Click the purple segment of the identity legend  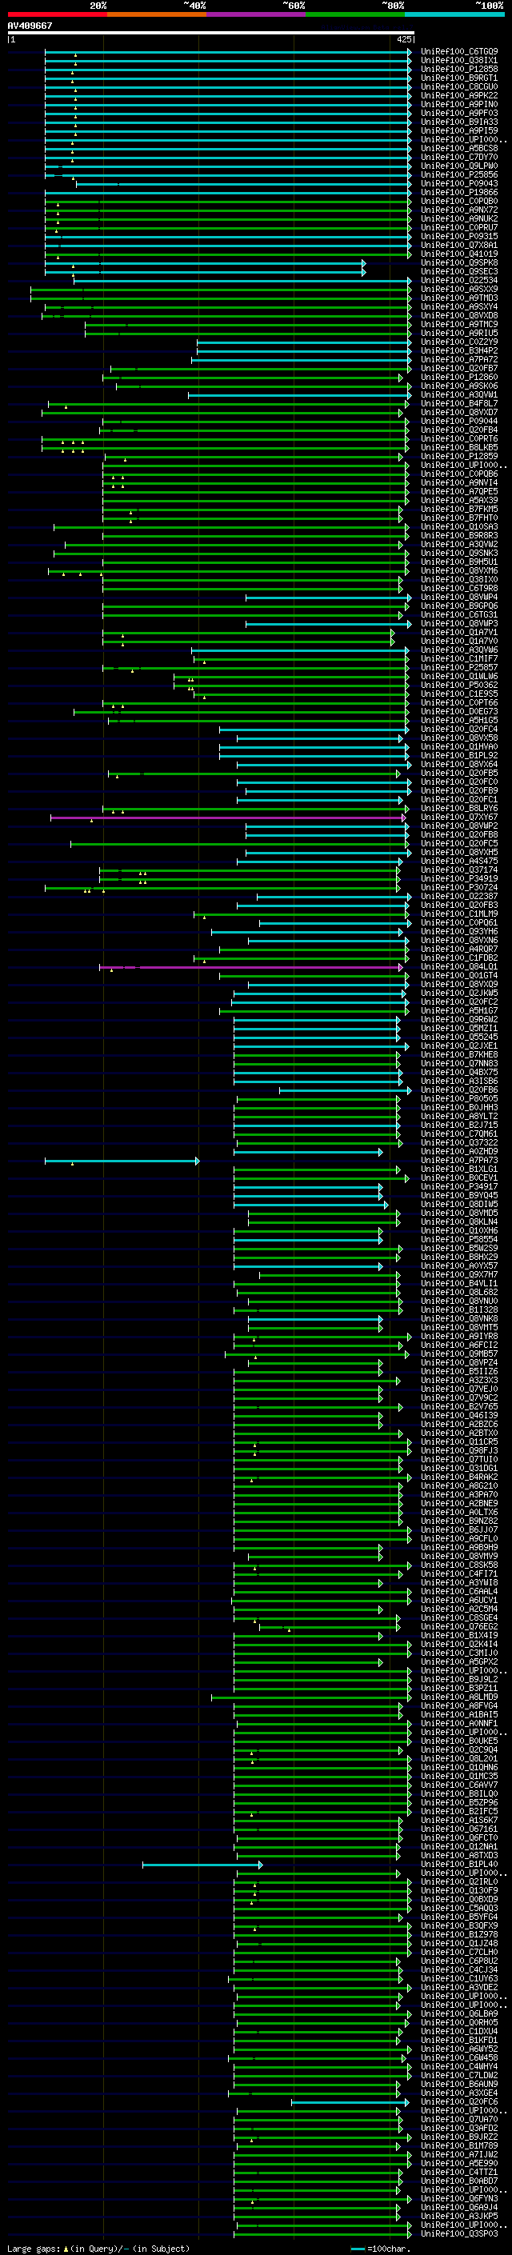[255, 14]
